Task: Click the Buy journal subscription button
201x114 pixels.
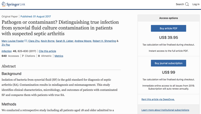Action: pyautogui.click(x=168, y=63)
